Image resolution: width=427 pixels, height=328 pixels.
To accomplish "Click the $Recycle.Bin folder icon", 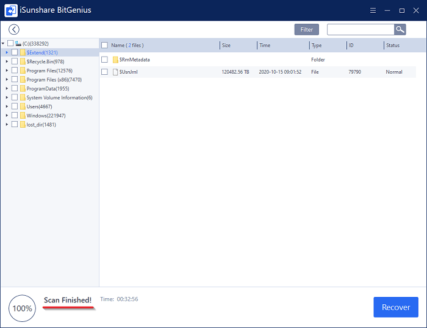I will click(x=23, y=61).
